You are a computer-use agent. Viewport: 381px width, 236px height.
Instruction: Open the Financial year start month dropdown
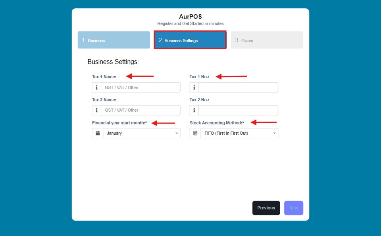click(x=142, y=133)
